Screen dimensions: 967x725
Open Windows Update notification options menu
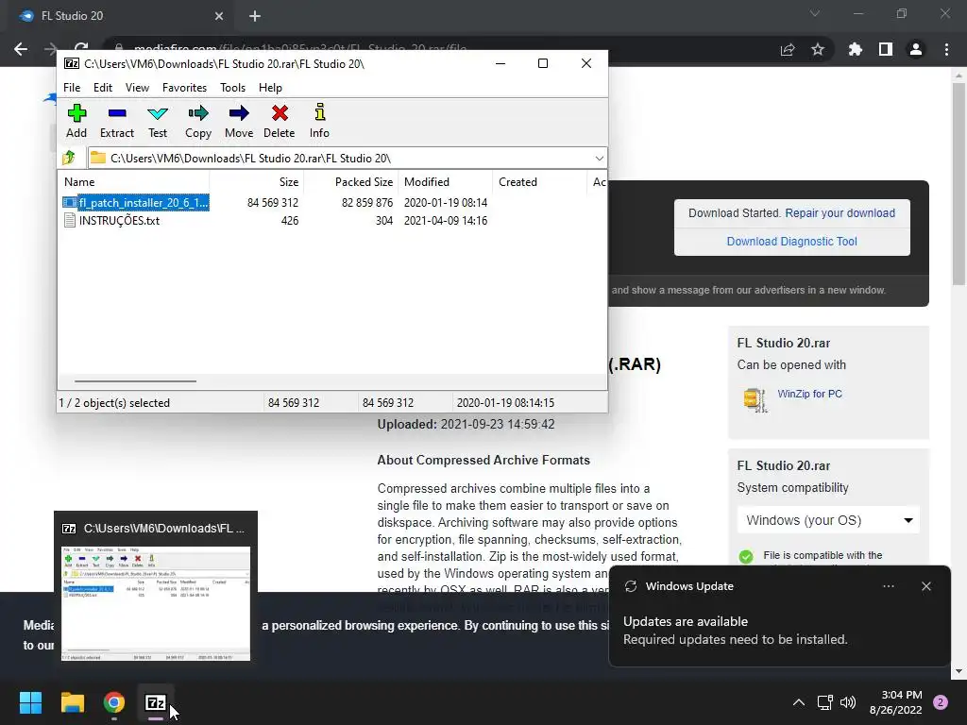(888, 586)
